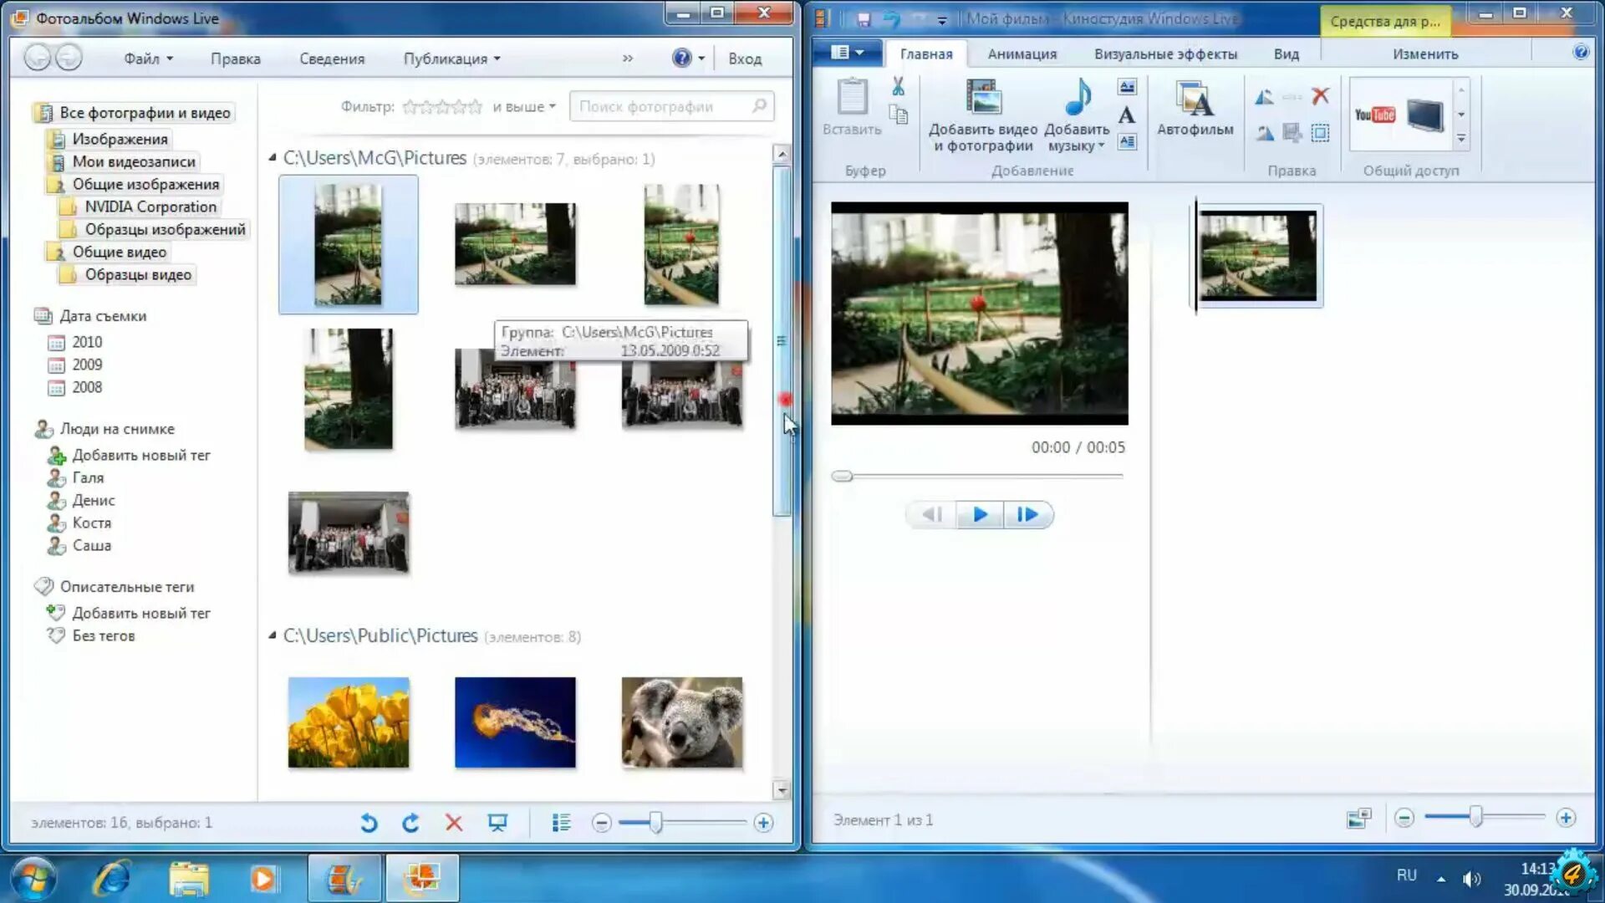1605x903 pixels.
Task: Switch to Анимация tab
Action: (1022, 54)
